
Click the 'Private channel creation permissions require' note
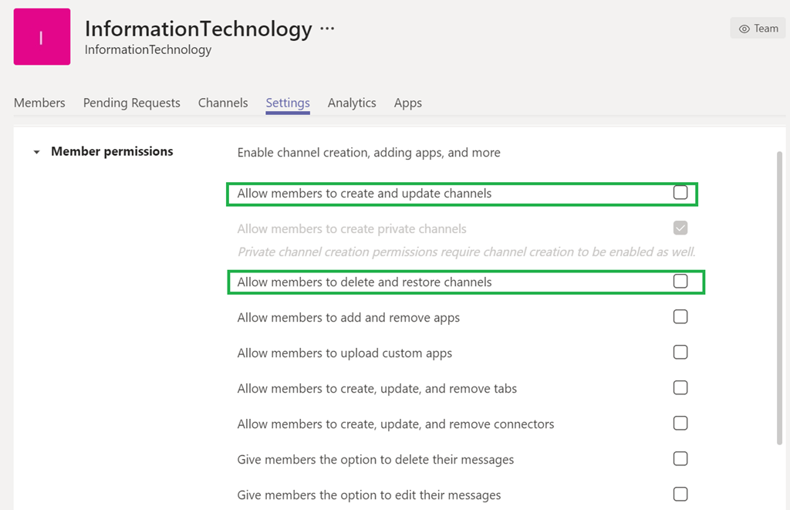click(467, 252)
